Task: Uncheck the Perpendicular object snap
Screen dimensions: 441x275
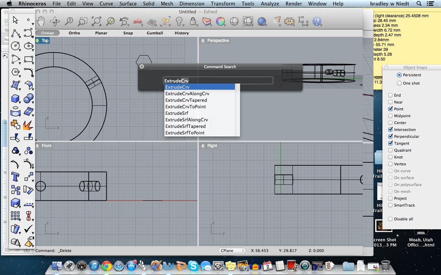Action: click(x=390, y=136)
